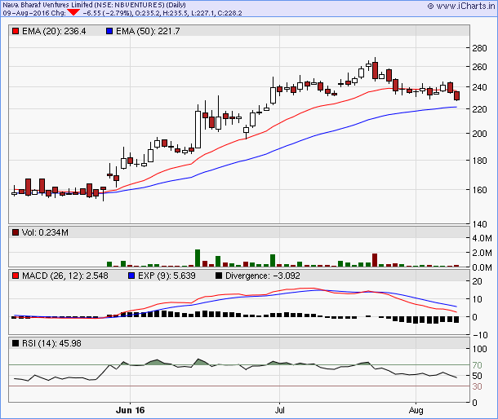This screenshot has height=419, width=498.
Task: Click the 260 price axis label
Action: click(479, 67)
